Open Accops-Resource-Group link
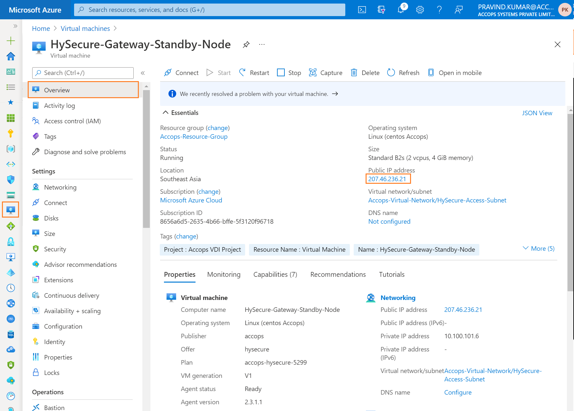The image size is (574, 411). (x=194, y=136)
